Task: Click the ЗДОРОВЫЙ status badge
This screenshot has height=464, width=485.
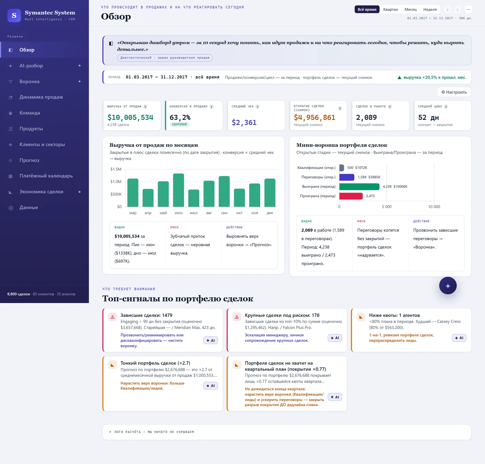Action: point(179,124)
